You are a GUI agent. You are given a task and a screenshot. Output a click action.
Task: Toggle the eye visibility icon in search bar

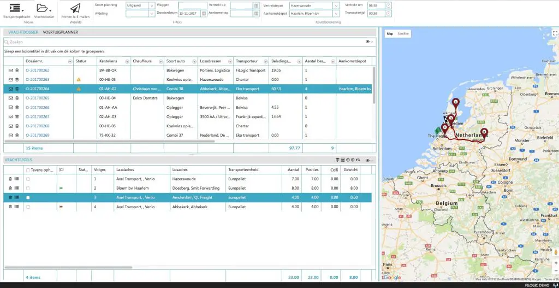(x=367, y=42)
